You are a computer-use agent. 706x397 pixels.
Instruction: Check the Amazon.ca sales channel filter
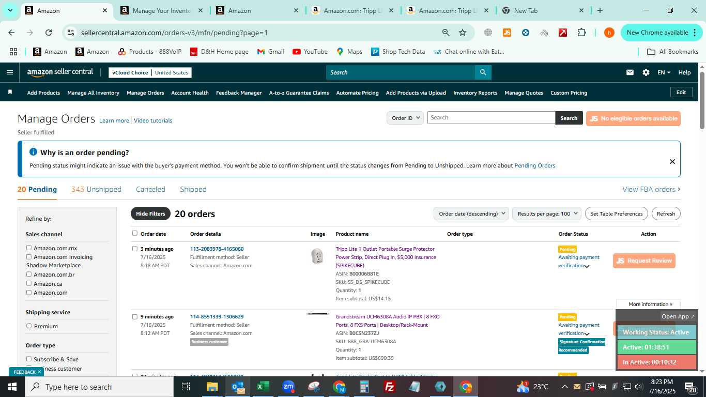(x=29, y=283)
